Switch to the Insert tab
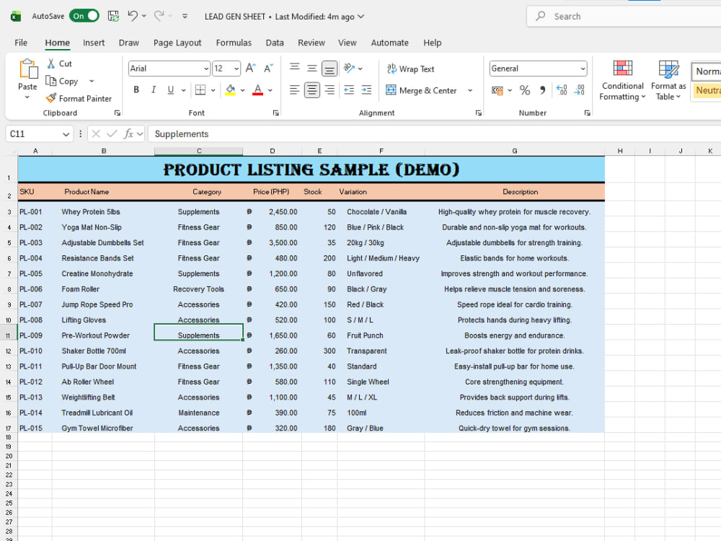Image resolution: width=721 pixels, height=541 pixels. (x=94, y=43)
